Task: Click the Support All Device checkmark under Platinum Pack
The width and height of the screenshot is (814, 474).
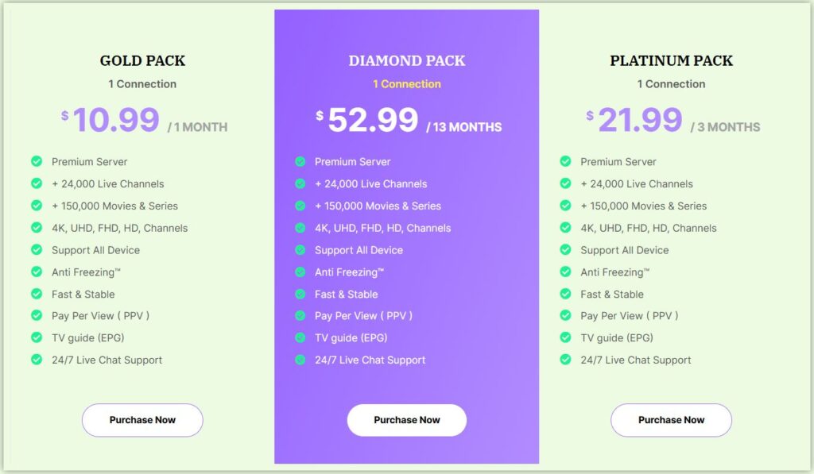Action: (566, 249)
